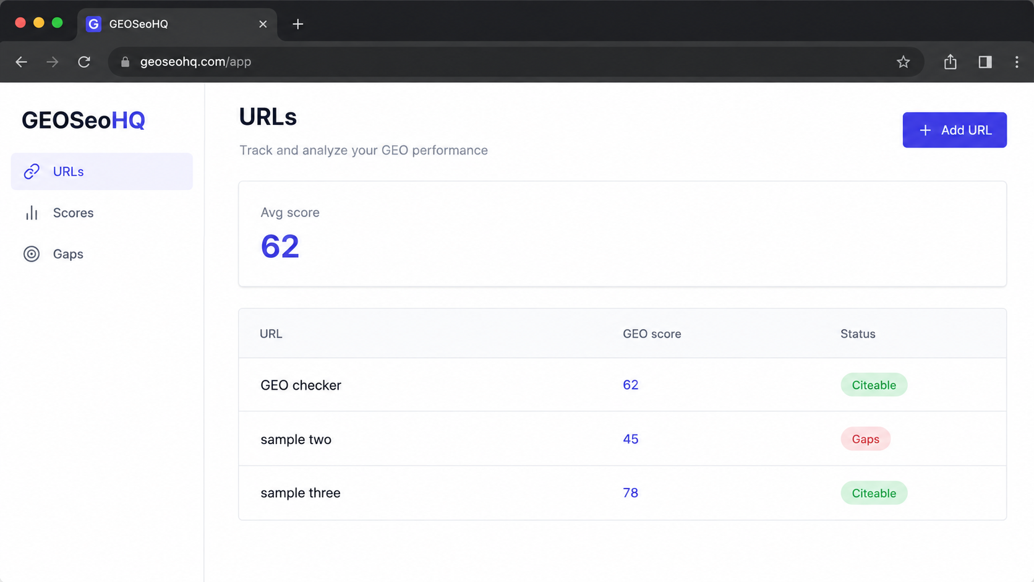The height and width of the screenshot is (582, 1034).
Task: Focus the address bar showing geoseohq.com/app
Action: point(516,62)
